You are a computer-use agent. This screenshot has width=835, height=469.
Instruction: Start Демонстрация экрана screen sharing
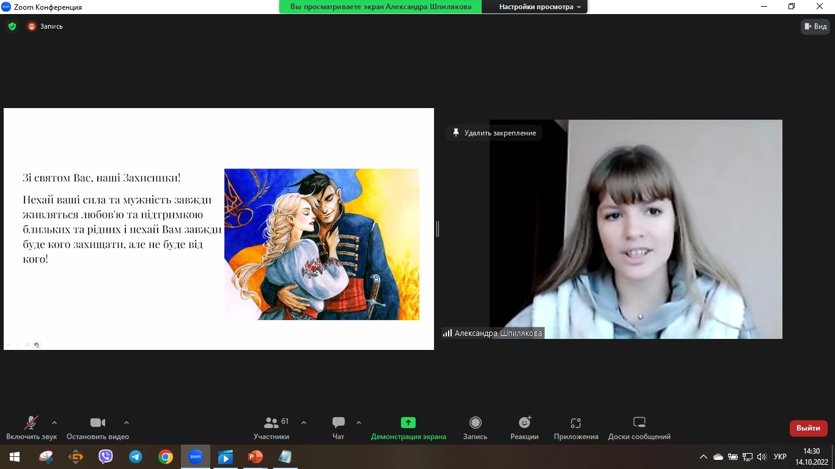(x=408, y=427)
